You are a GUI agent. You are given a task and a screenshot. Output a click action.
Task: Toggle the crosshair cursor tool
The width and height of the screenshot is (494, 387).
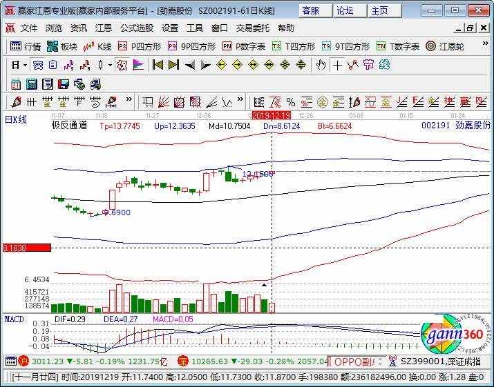(337, 66)
